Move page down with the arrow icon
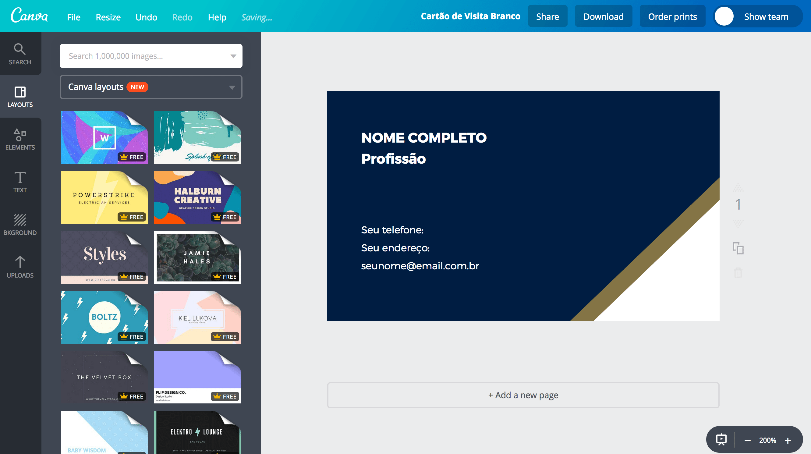The image size is (811, 454). (738, 224)
